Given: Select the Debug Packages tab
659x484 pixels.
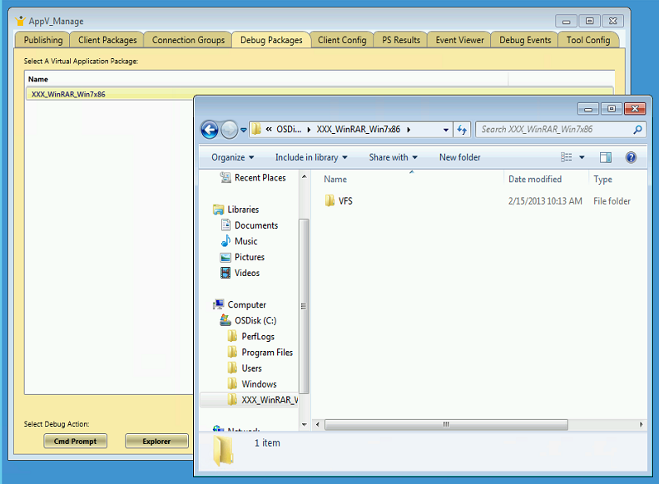Looking at the screenshot, I should click(271, 40).
